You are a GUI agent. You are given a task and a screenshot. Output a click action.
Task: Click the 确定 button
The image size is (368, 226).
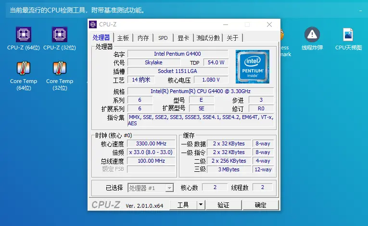click(261, 205)
